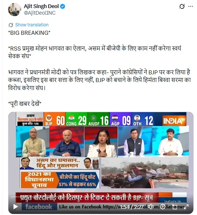Click the Ajit Singh Deol display name
Image resolution: width=197 pixels, height=215 pixels.
pyautogui.click(x=41, y=6)
